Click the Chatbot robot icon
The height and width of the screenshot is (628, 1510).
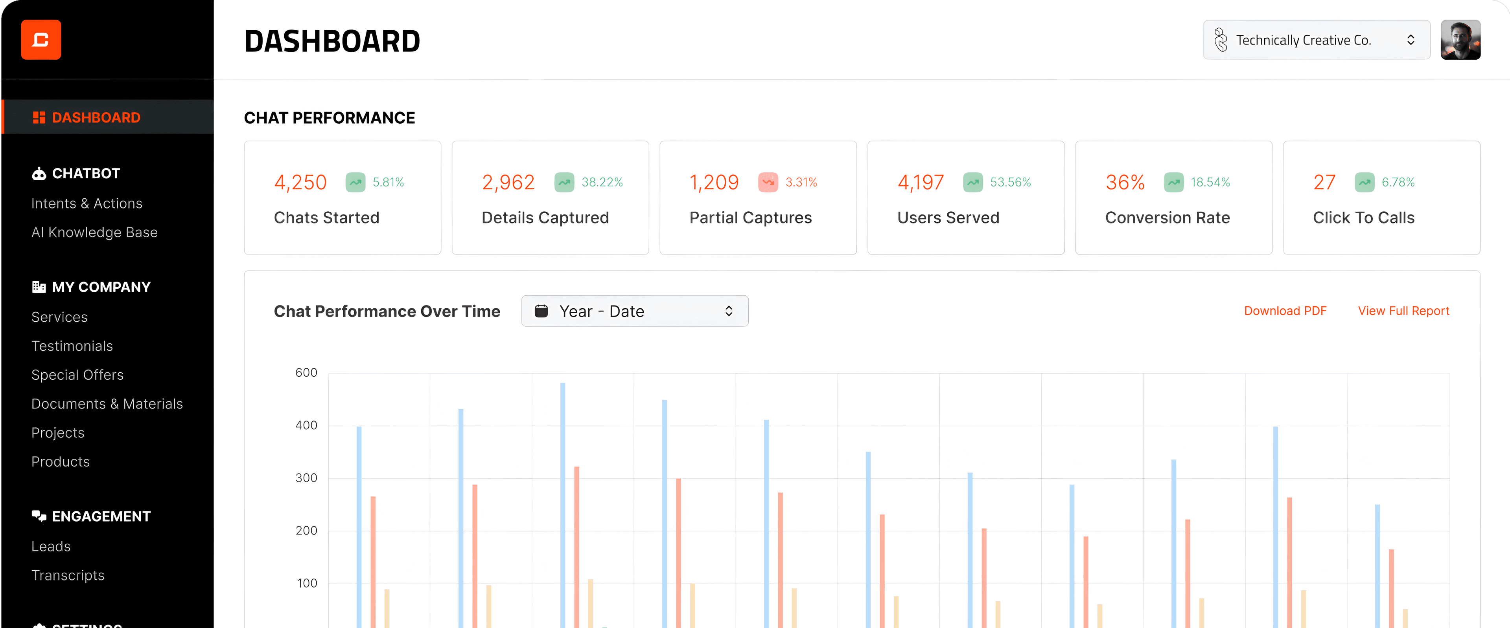(39, 173)
